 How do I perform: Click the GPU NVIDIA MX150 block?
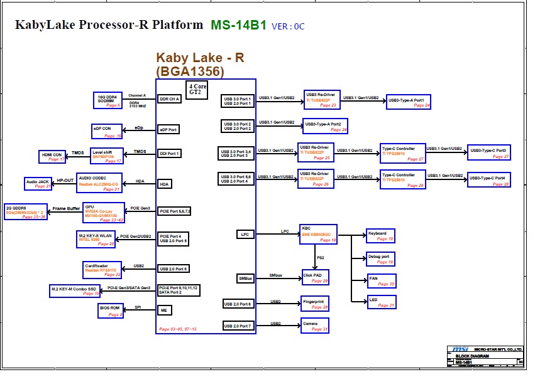[104, 213]
